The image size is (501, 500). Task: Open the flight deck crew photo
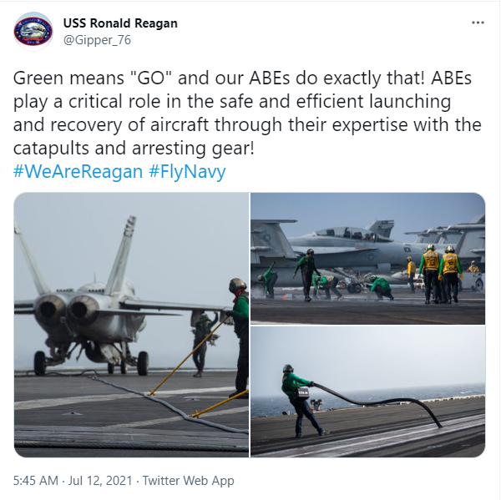point(367,259)
